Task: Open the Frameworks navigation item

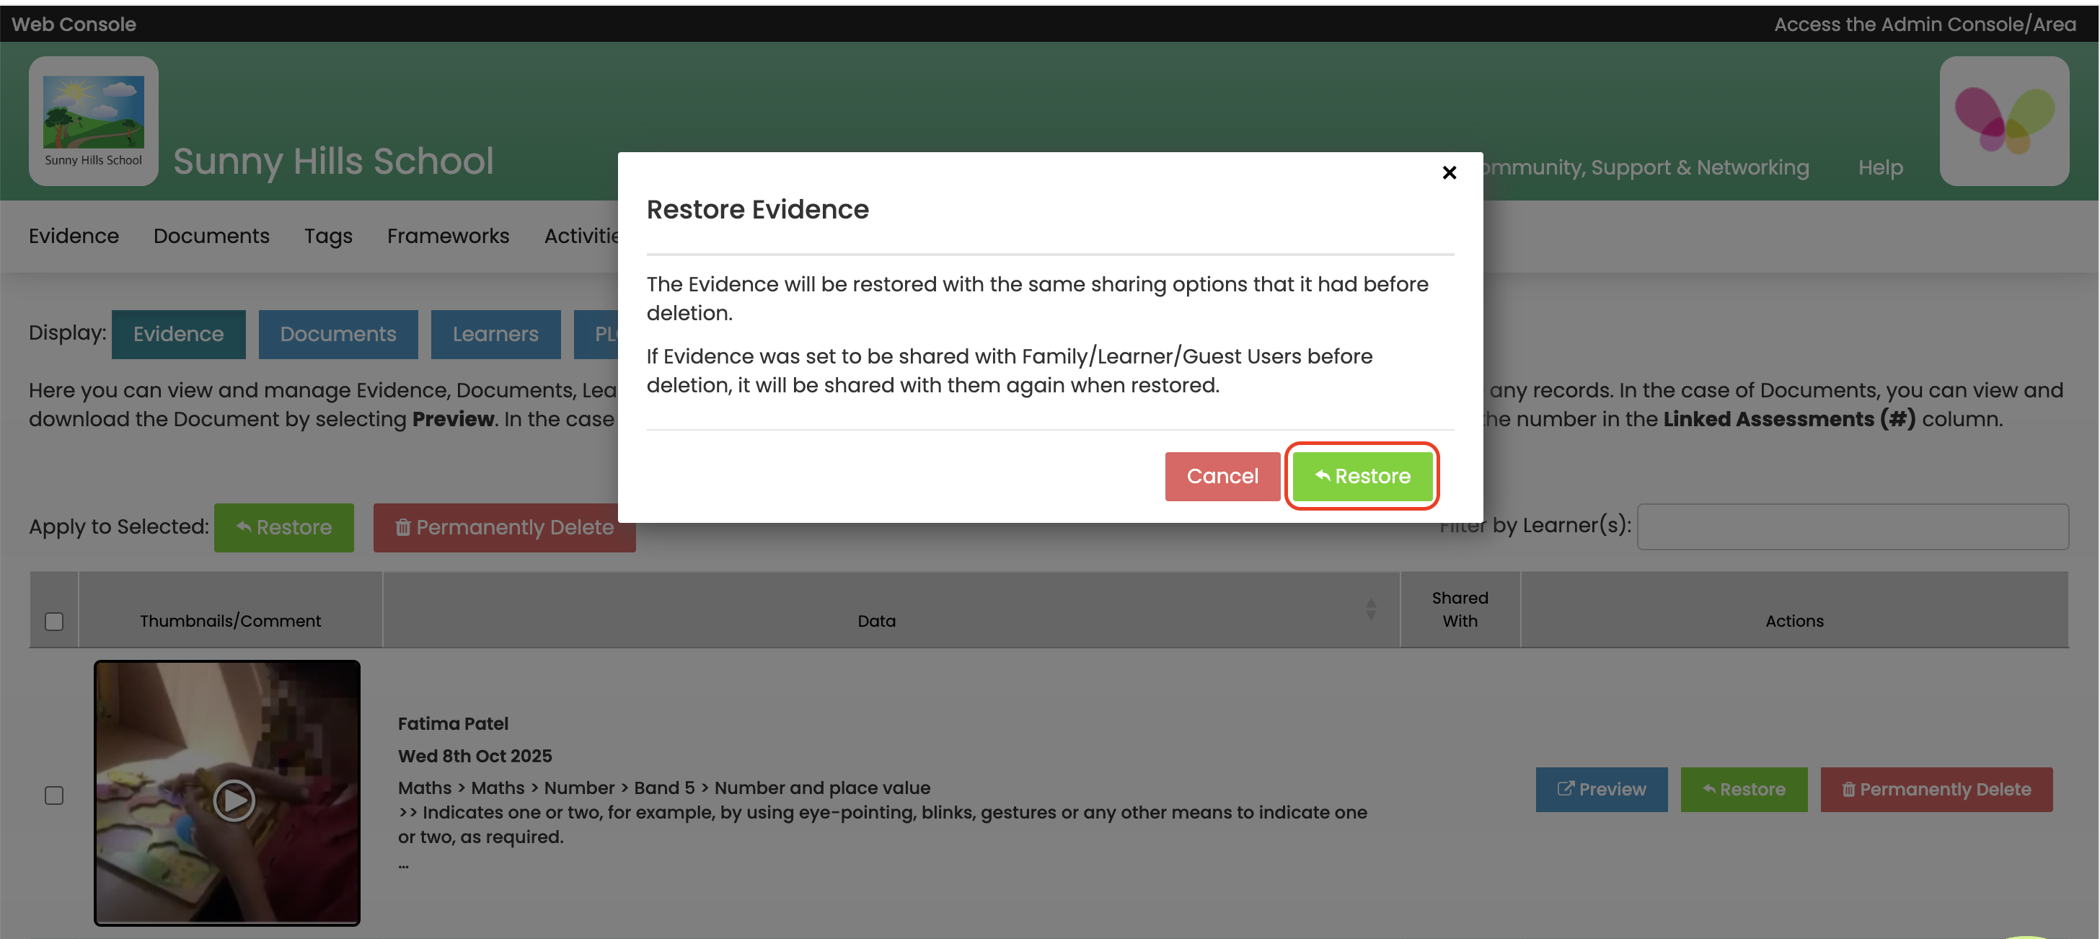Action: 448,236
